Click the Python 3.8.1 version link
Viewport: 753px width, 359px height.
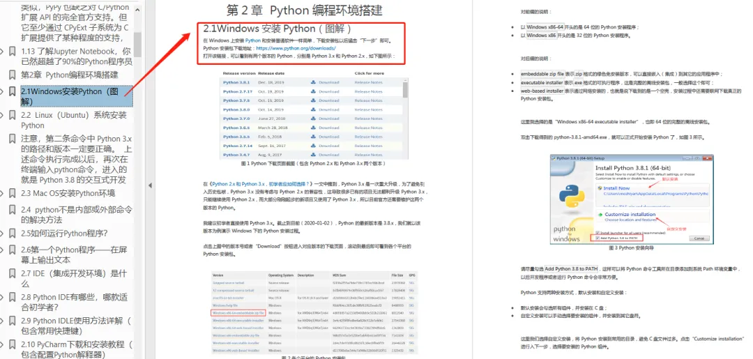236,82
